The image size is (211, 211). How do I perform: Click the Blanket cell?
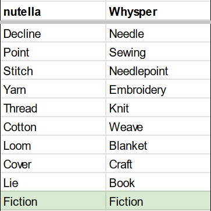(x=159, y=145)
